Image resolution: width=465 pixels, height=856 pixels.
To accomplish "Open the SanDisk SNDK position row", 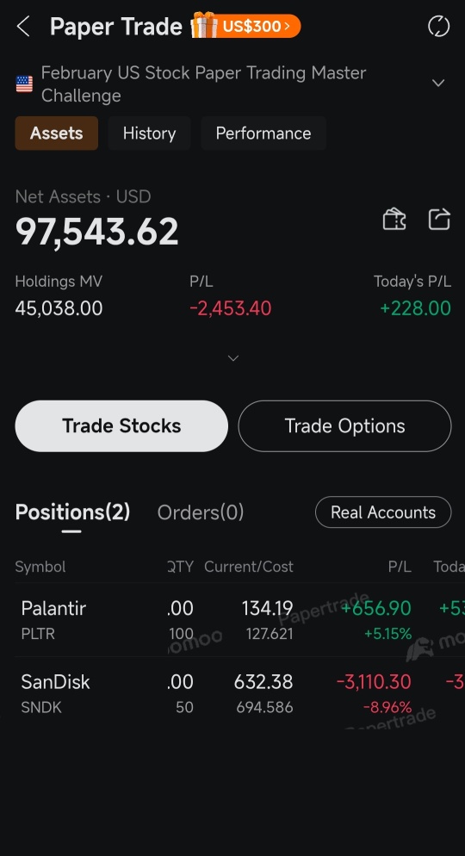I will 232,693.
